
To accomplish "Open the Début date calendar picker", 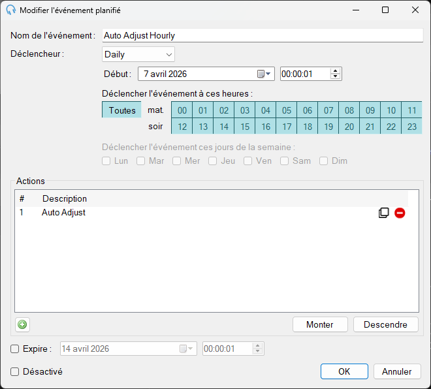I will click(x=264, y=74).
